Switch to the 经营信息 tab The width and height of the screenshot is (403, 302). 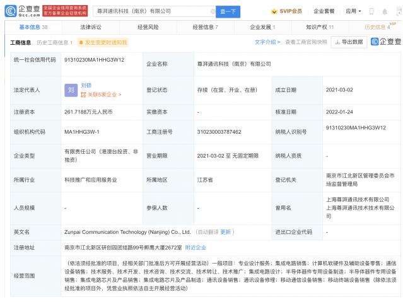[x=206, y=27]
